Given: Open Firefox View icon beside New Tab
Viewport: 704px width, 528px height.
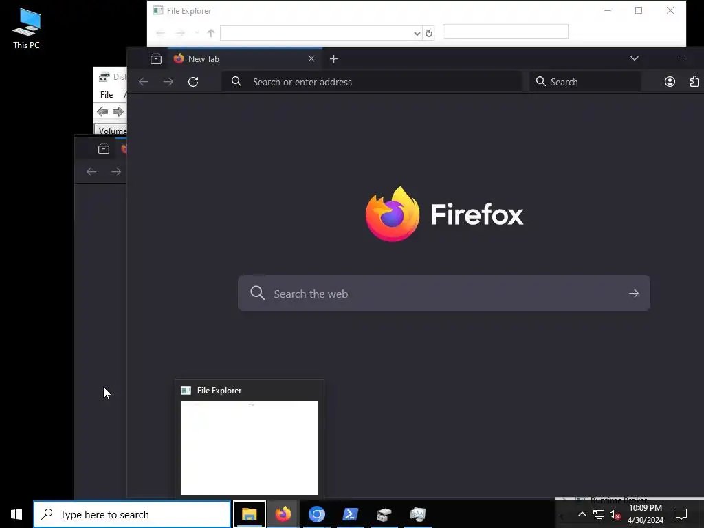Looking at the screenshot, I should pyautogui.click(x=156, y=59).
